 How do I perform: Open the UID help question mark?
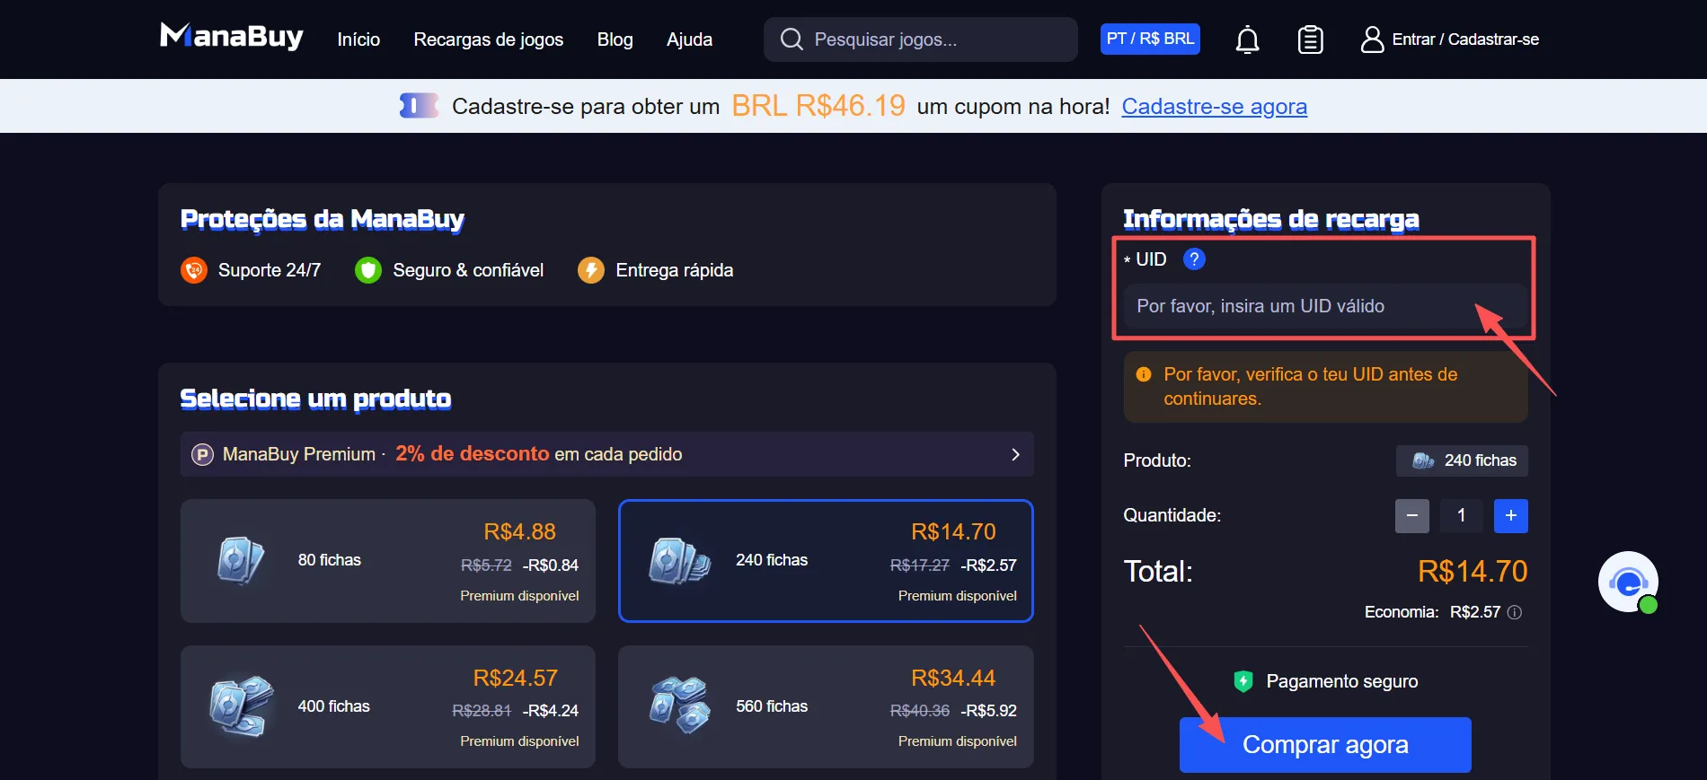point(1194,259)
